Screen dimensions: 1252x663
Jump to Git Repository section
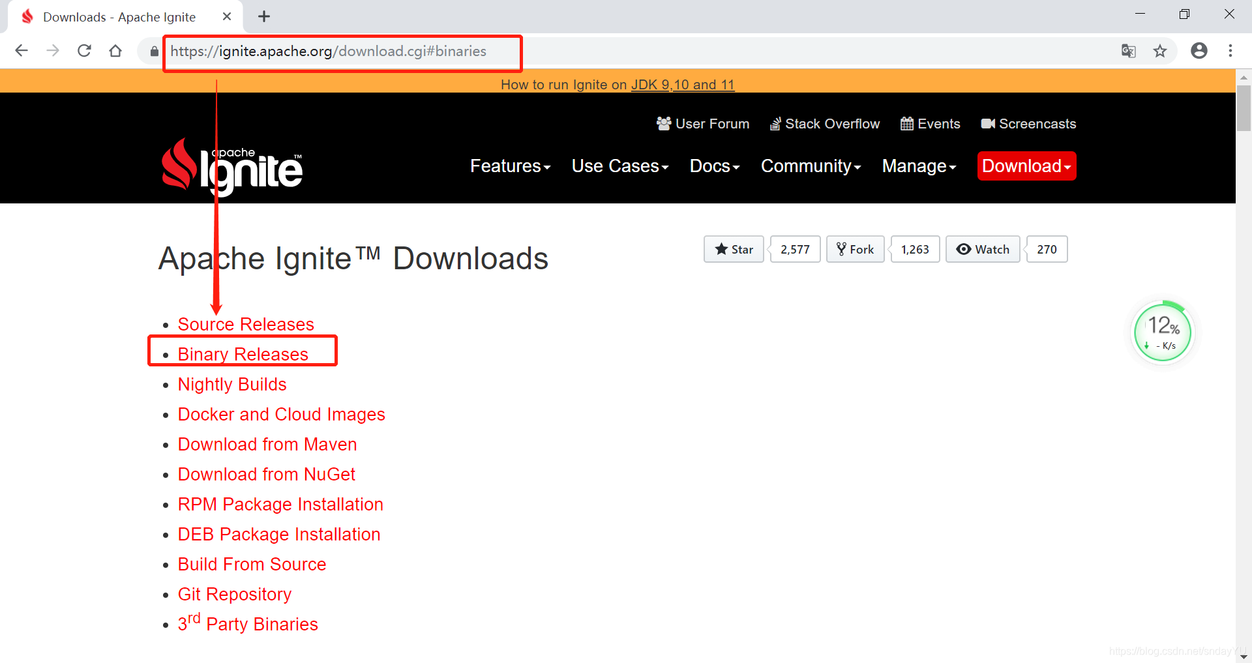235,594
